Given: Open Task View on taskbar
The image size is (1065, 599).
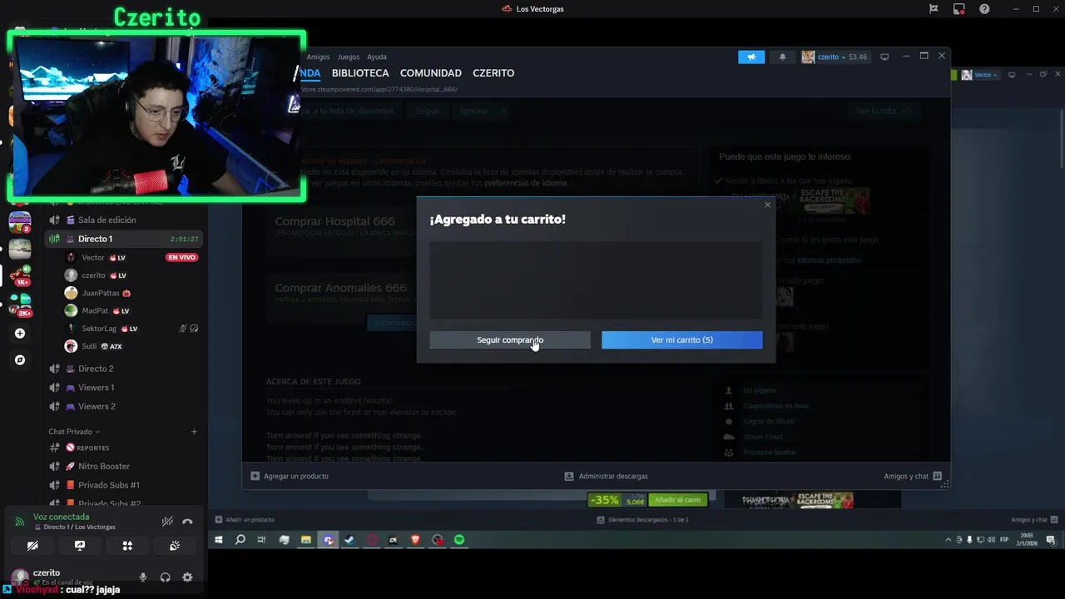Looking at the screenshot, I should (261, 540).
